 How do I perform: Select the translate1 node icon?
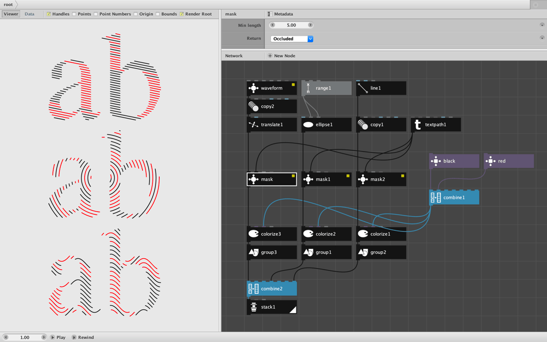coord(253,125)
